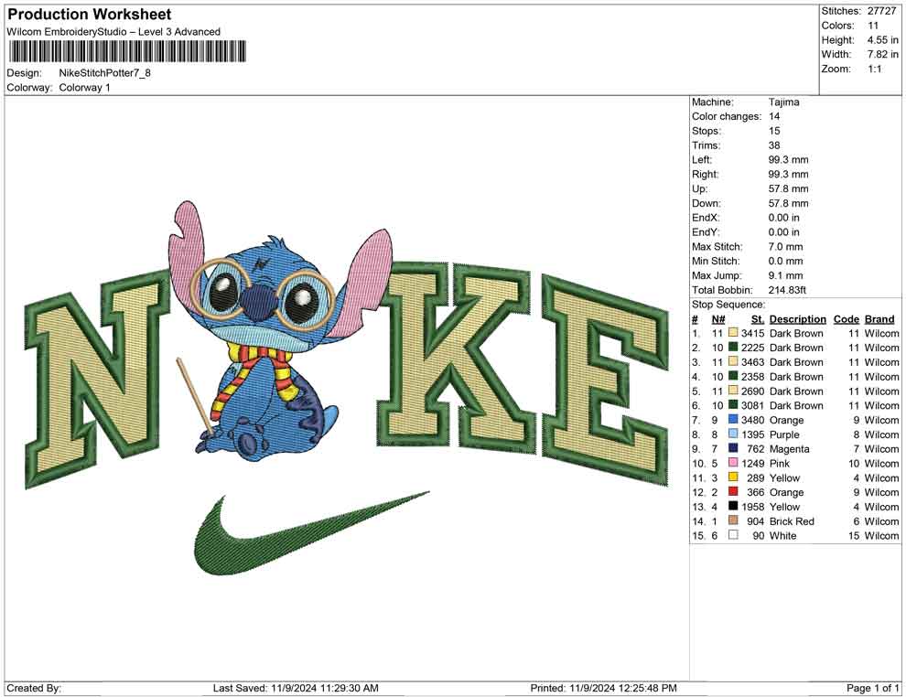Pick the navy swatch for thread 762
The height and width of the screenshot is (697, 906).
[733, 448]
